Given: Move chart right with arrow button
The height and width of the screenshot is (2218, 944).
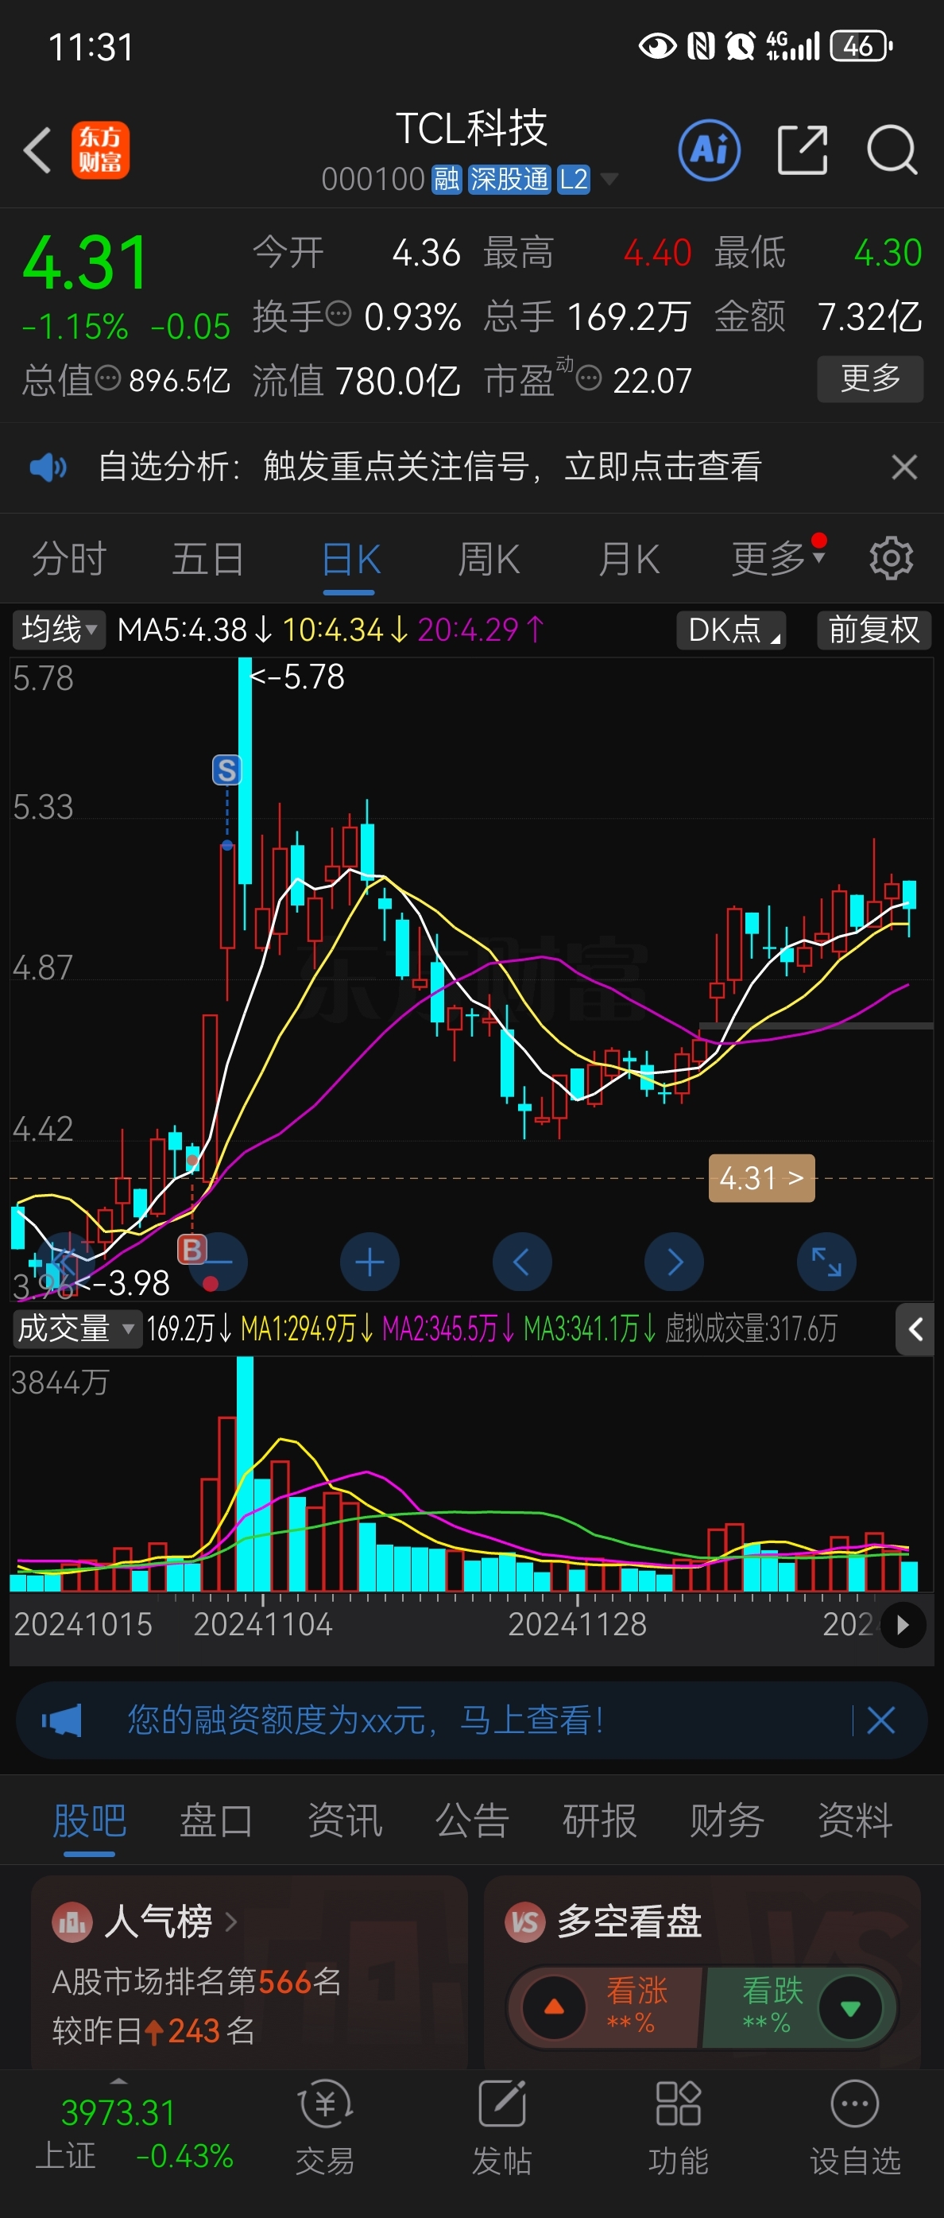Looking at the screenshot, I should pos(675,1262).
